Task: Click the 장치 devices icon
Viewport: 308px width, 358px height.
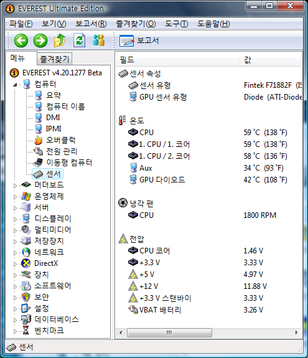Action: click(26, 274)
